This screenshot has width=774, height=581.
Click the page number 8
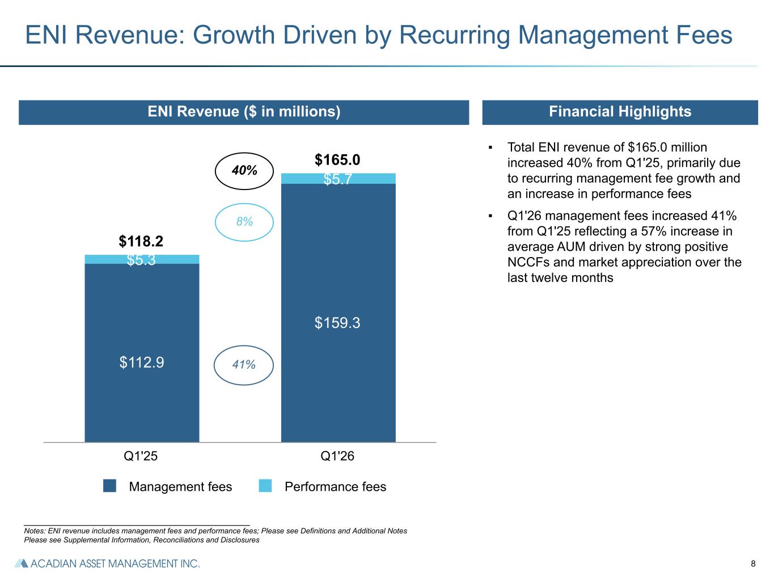753,563
